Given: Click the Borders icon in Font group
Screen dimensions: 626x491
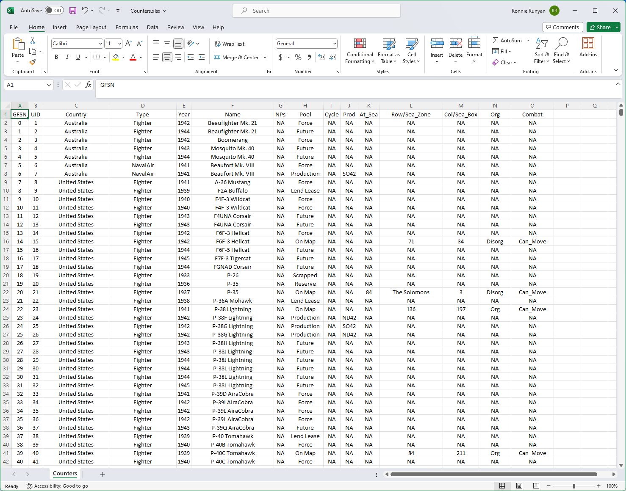Looking at the screenshot, I should pos(97,57).
